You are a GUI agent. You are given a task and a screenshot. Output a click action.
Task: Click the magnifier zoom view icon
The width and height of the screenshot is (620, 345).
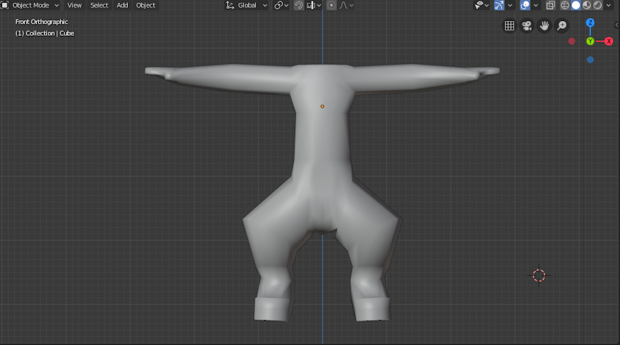click(x=561, y=26)
